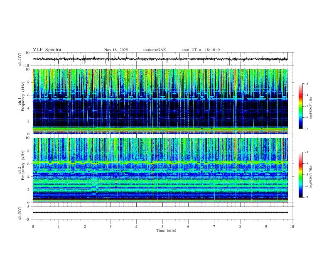Click the '-6' label on ch.2 color bar
329x254 pixels.
[x=306, y=186]
